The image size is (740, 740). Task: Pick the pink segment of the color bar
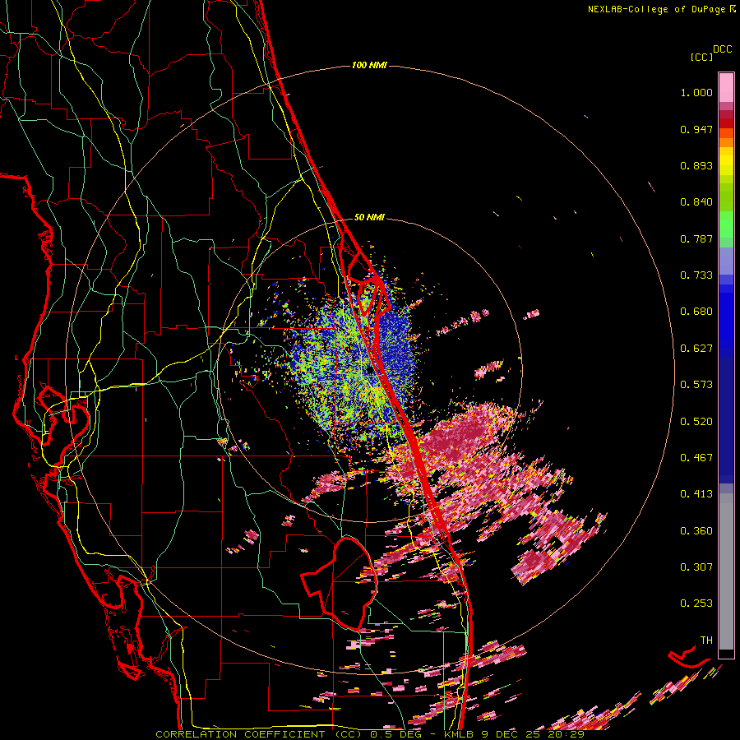point(726,88)
